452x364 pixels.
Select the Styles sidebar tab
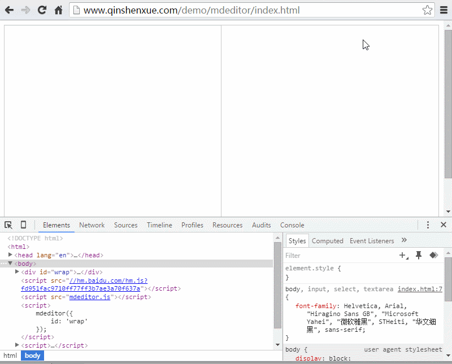297,241
